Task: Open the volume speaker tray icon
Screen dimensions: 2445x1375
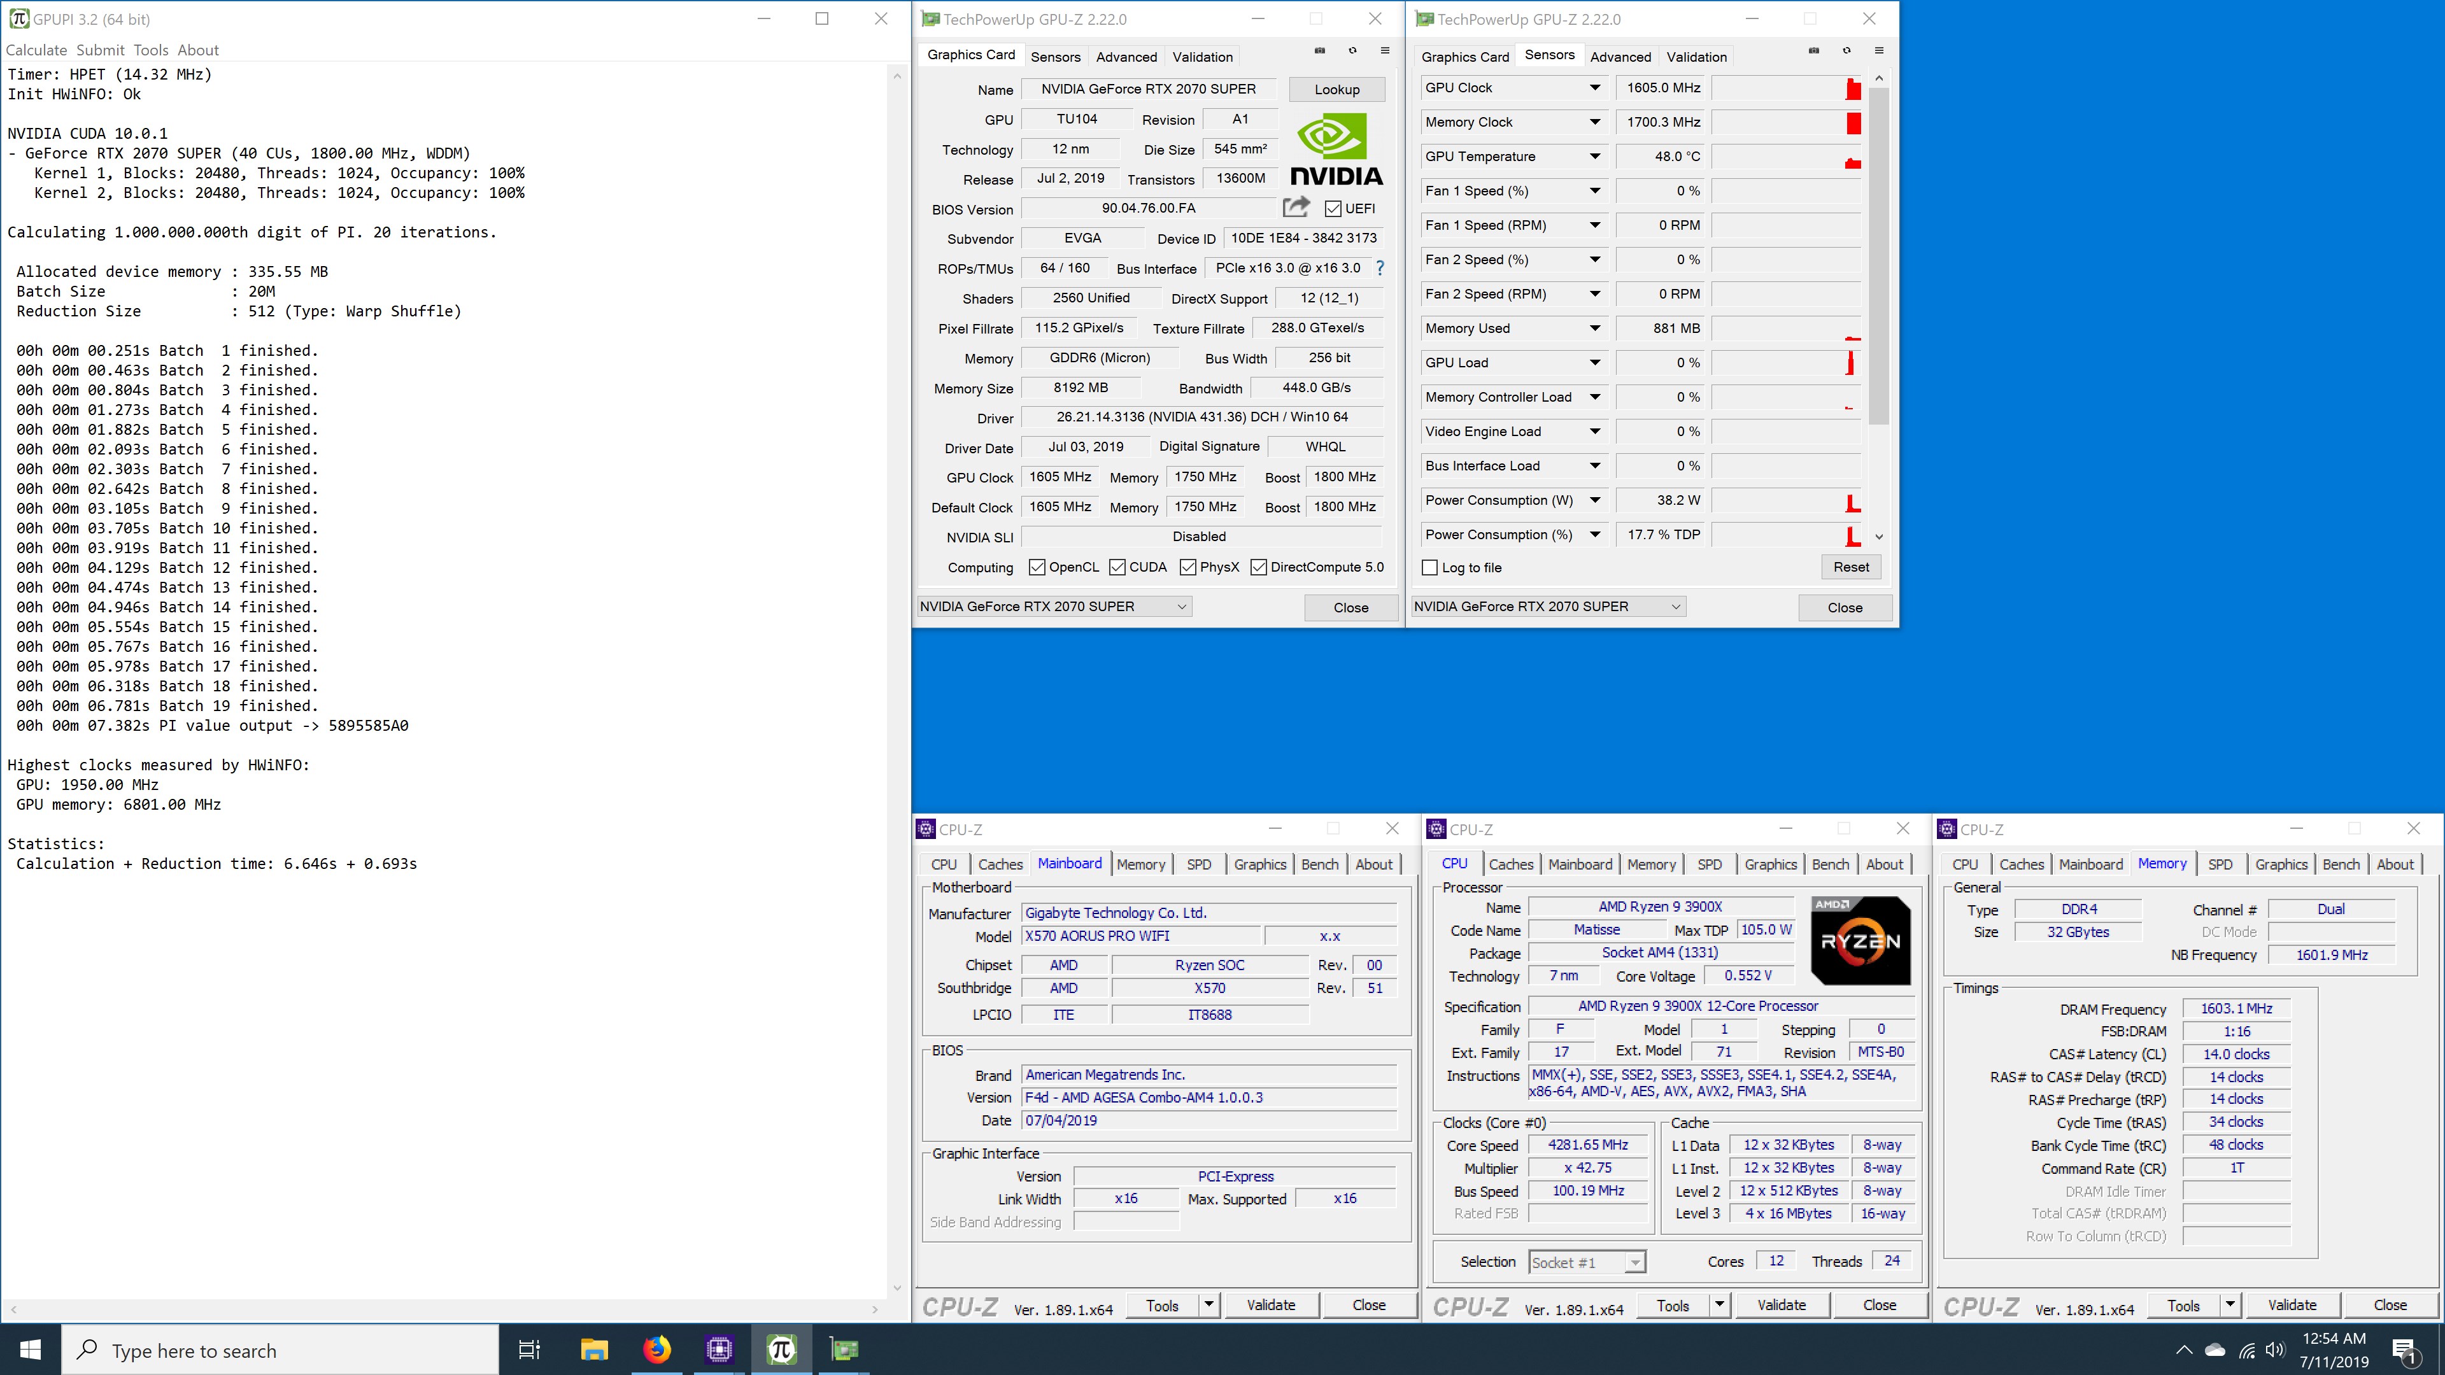Action: (x=2275, y=1350)
